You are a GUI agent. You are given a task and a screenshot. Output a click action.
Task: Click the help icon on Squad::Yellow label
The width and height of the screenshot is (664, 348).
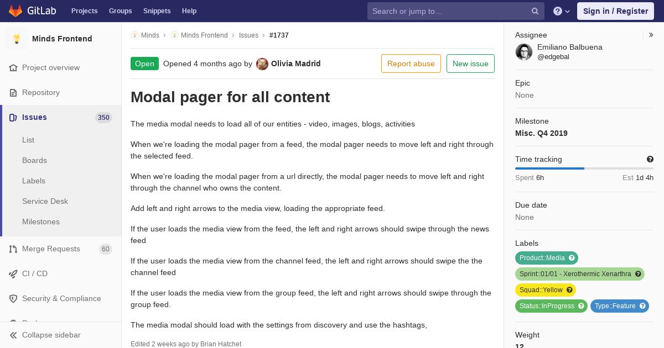(569, 290)
